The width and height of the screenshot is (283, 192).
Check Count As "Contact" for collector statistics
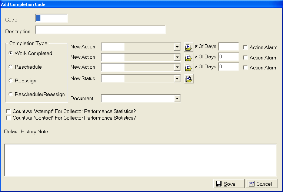[x=8, y=118]
